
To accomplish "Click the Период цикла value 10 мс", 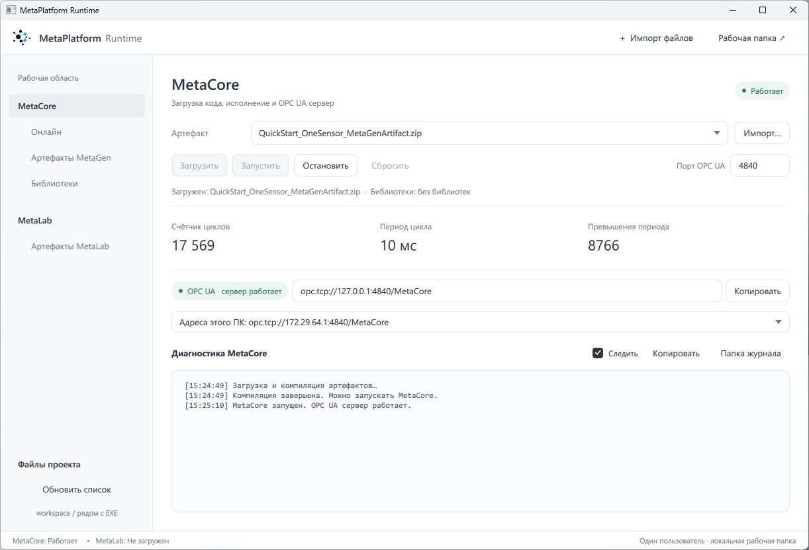I will pos(399,245).
